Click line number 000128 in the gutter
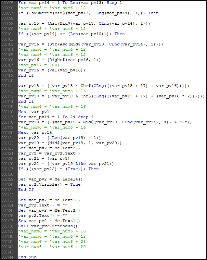 pyautogui.click(x=7, y=174)
